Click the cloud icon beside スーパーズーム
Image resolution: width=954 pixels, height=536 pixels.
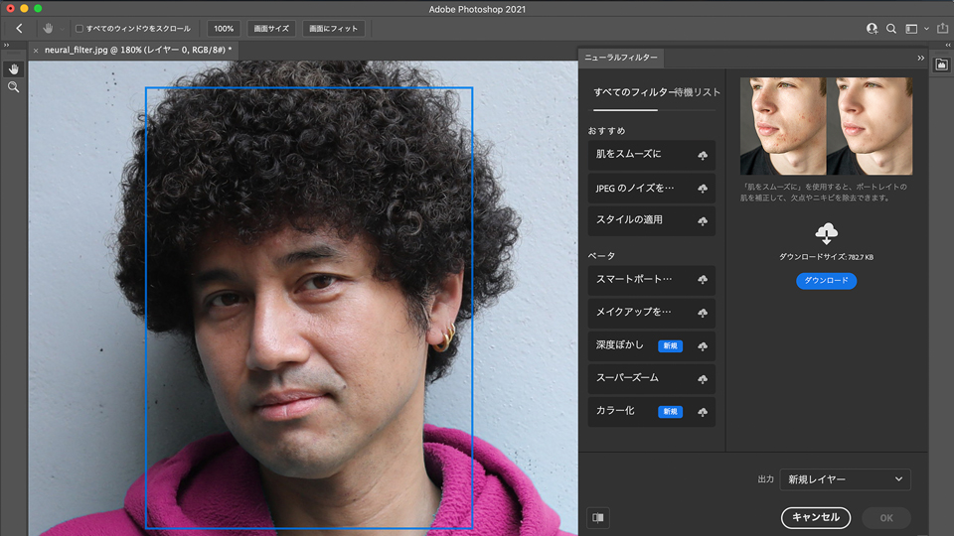[x=703, y=379]
